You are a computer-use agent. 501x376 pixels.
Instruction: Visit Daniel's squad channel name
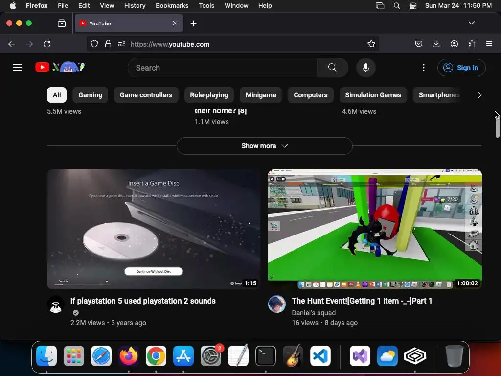(314, 313)
